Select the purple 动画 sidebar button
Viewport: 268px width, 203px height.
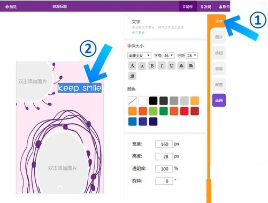tap(219, 100)
